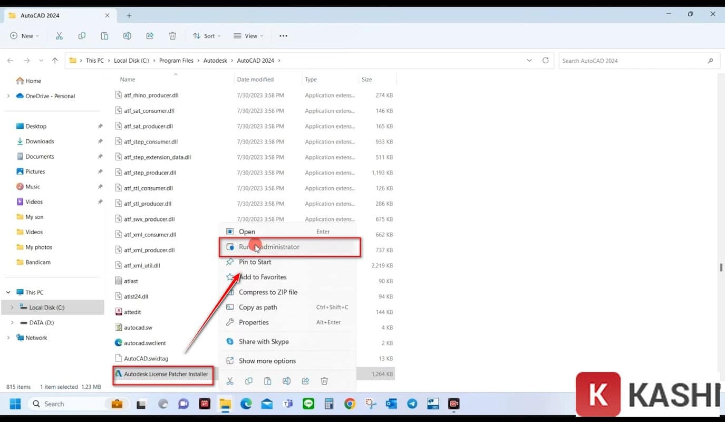Click the refresh icon beside the address bar

click(x=545, y=60)
